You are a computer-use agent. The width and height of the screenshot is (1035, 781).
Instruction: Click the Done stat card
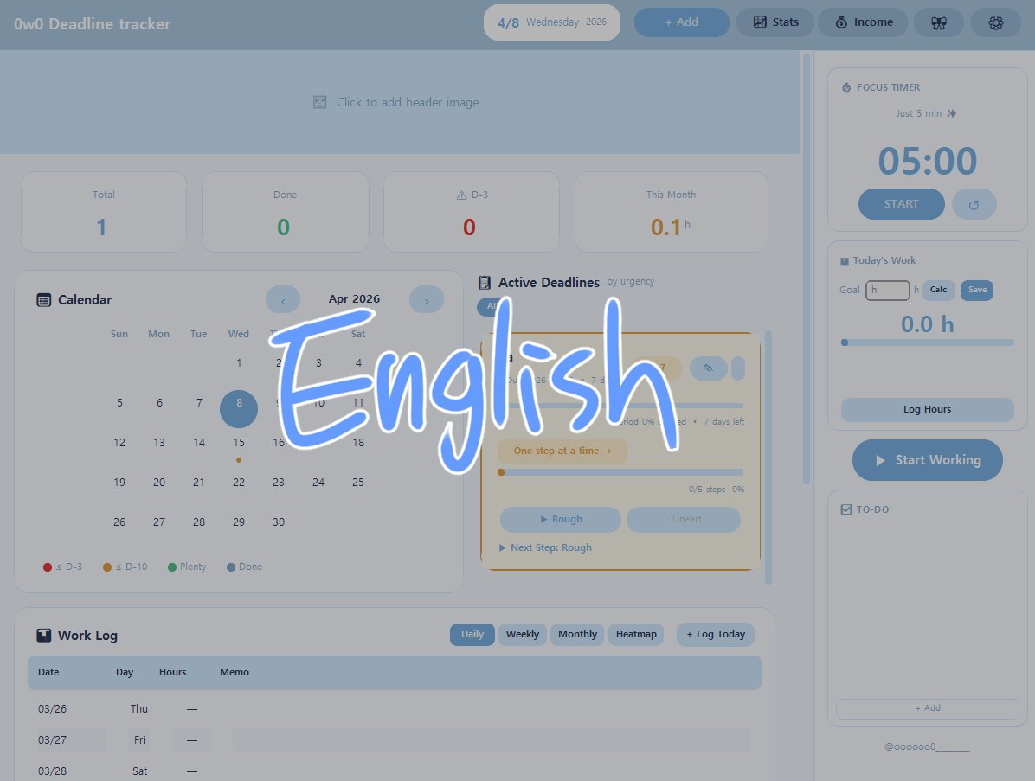pyautogui.click(x=286, y=212)
